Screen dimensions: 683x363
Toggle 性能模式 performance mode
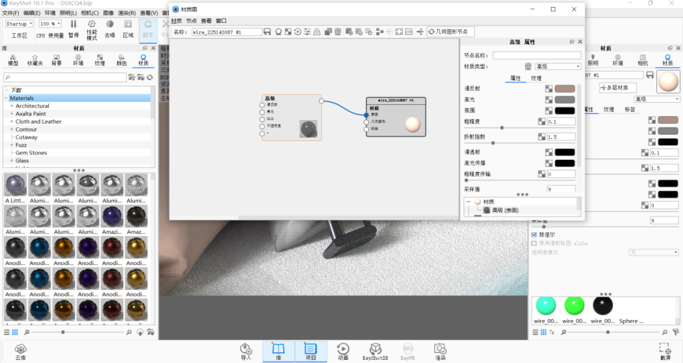coord(92,30)
